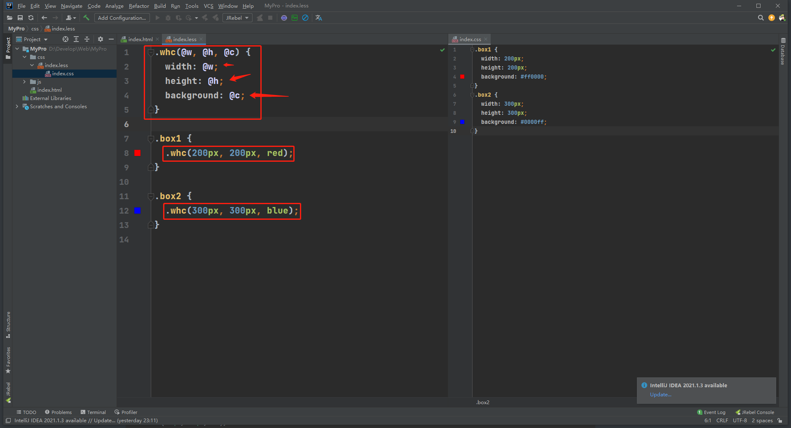791x428 pixels.
Task: Select External Libraries in project tree
Action: coord(50,98)
